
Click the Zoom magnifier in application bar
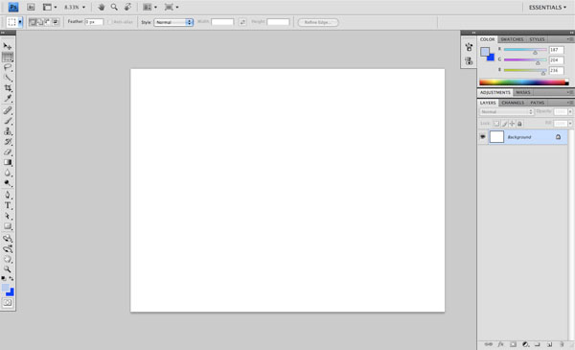coord(114,7)
